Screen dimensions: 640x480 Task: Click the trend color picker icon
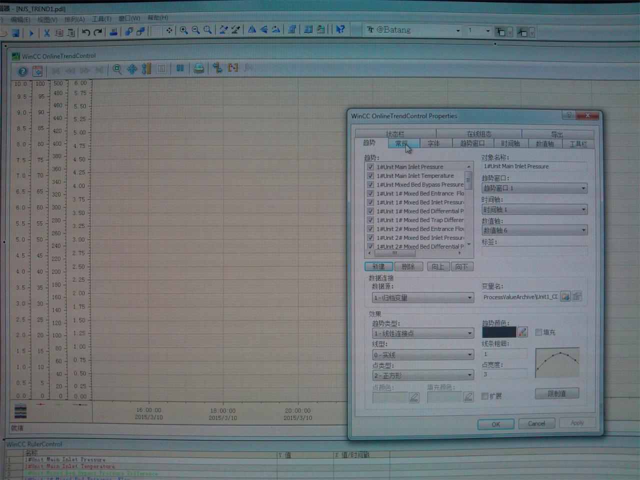(x=522, y=331)
